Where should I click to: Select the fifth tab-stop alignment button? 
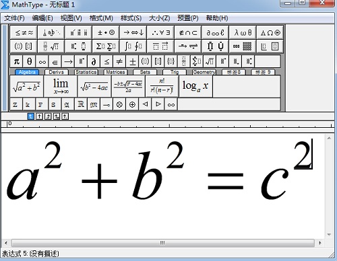65,116
